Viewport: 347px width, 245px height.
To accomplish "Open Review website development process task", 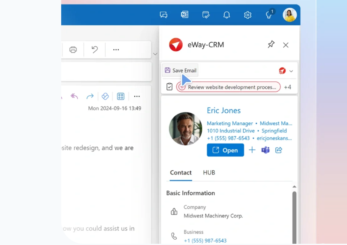I will 228,87.
